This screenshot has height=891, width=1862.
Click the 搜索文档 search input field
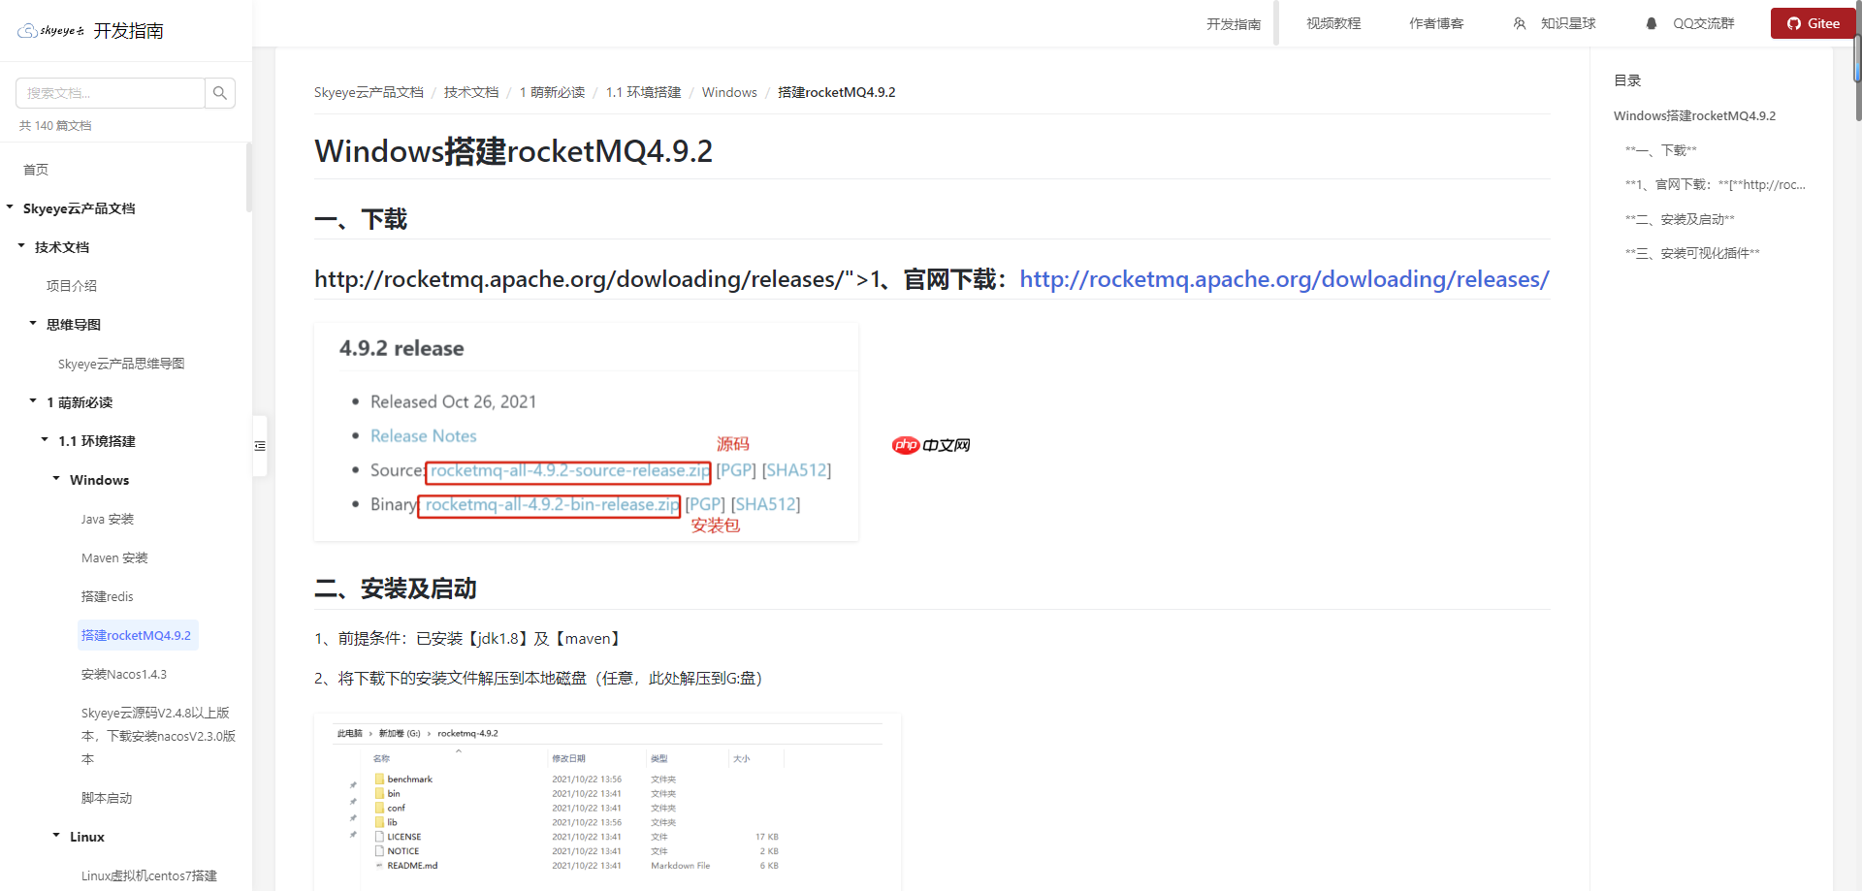point(110,92)
